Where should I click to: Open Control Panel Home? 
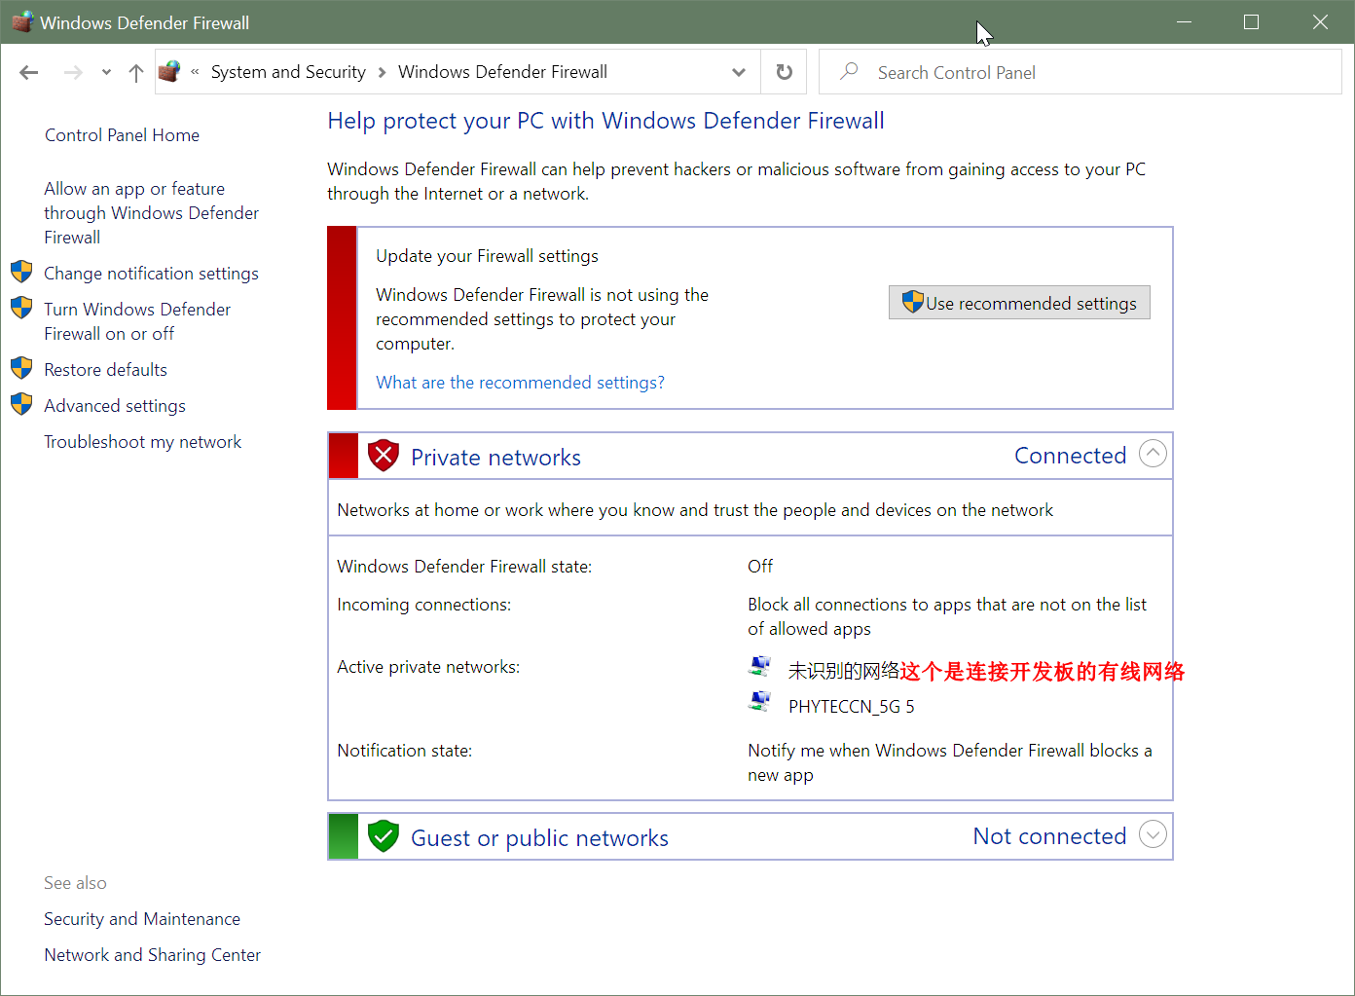(x=122, y=135)
